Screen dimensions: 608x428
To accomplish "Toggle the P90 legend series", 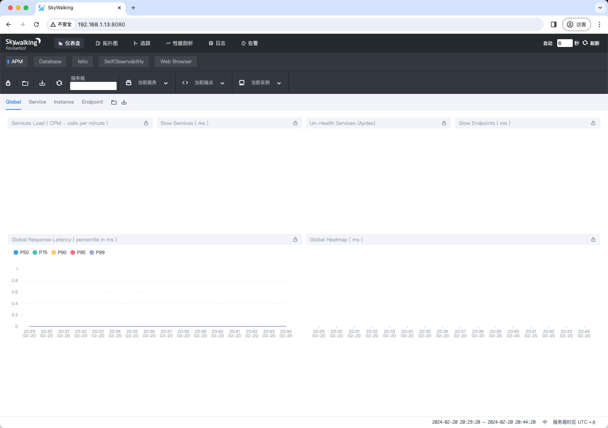I will pos(59,252).
